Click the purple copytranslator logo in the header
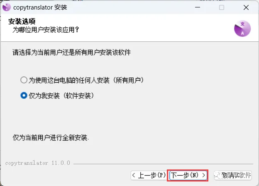This screenshot has width=259, height=186. 242,29
